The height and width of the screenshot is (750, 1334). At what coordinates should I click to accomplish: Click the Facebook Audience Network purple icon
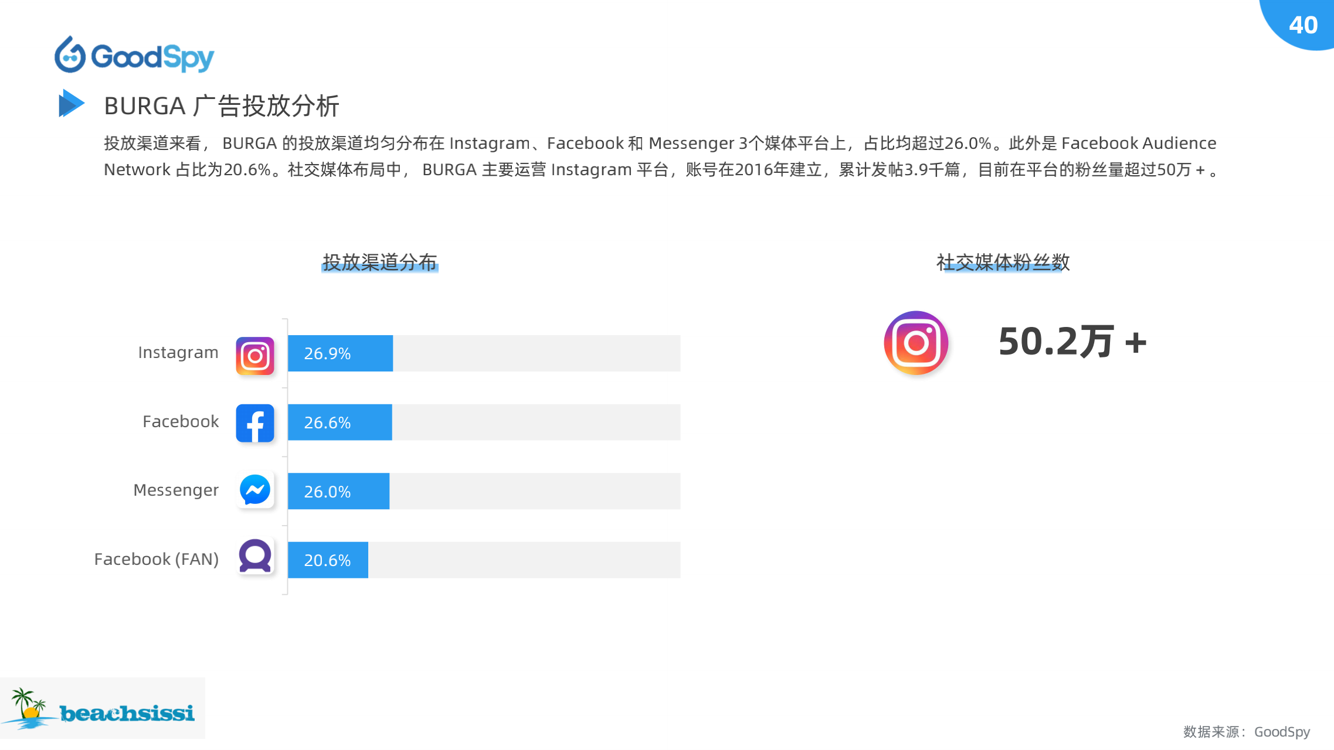(254, 556)
